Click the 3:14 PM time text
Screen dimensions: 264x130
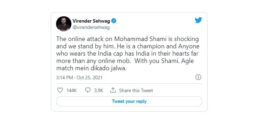[65, 78]
